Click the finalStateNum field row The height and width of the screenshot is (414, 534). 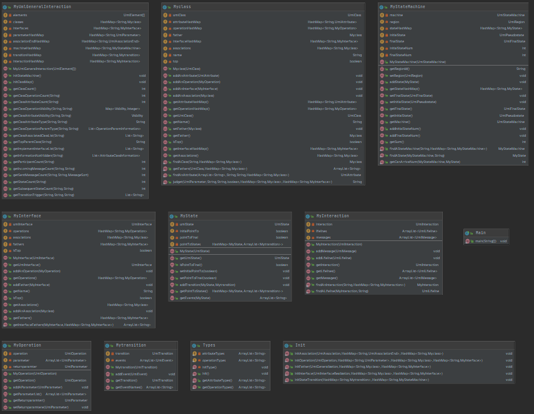[x=453, y=55]
